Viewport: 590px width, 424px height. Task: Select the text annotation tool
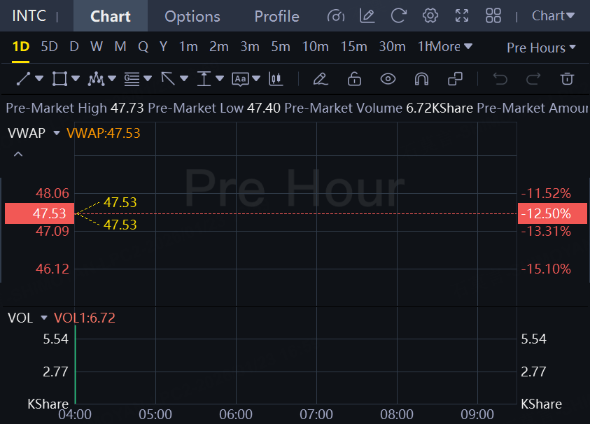pyautogui.click(x=241, y=79)
